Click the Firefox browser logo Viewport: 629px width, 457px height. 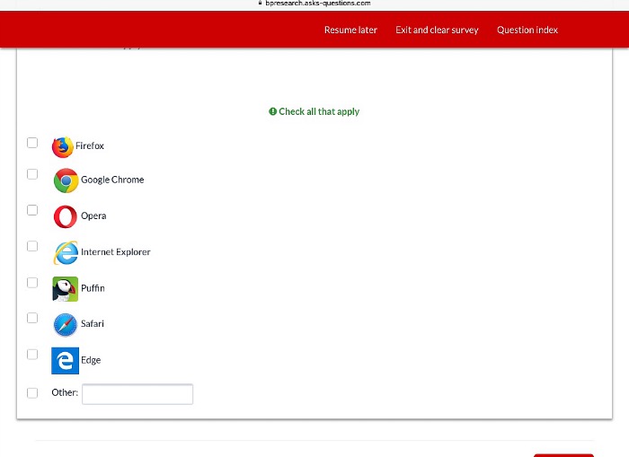click(63, 147)
